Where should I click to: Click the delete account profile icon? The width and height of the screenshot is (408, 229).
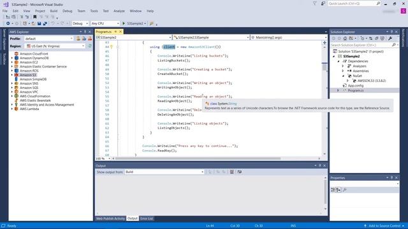(x=90, y=38)
